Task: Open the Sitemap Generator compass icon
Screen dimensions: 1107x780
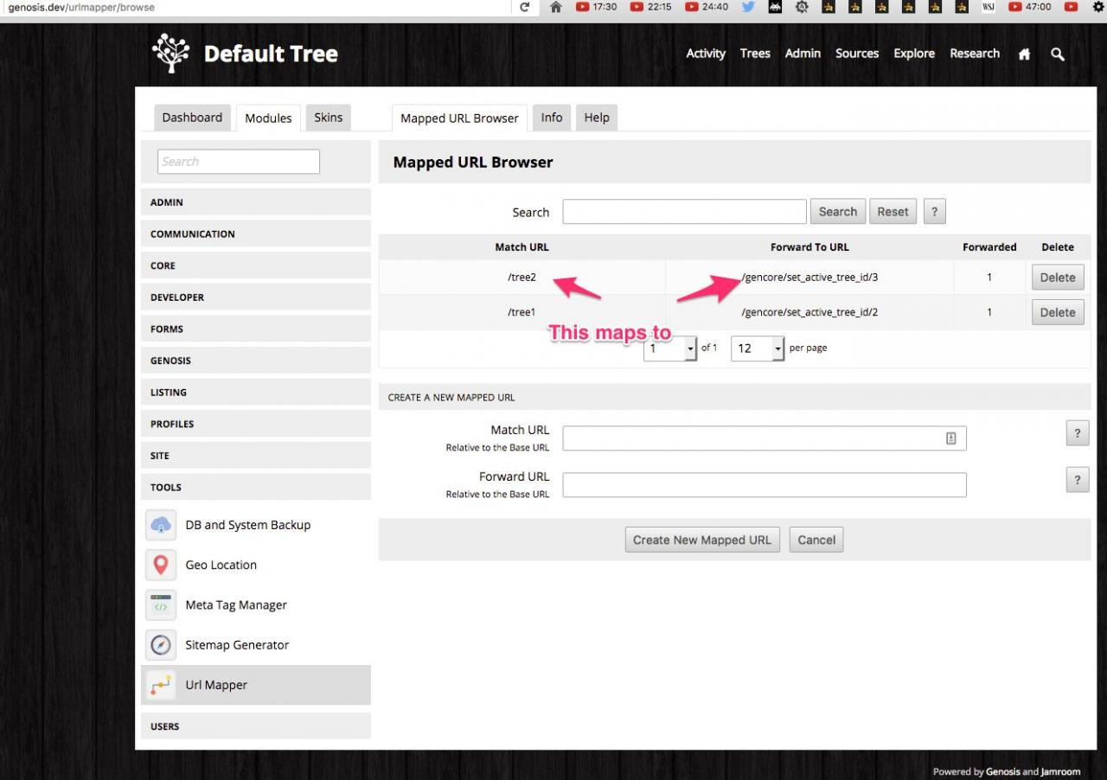Action: 161,645
